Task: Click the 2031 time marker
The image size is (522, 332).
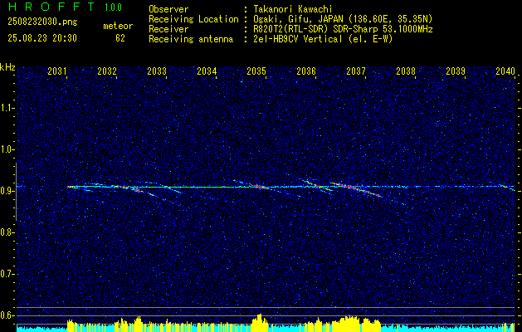Action: (57, 71)
